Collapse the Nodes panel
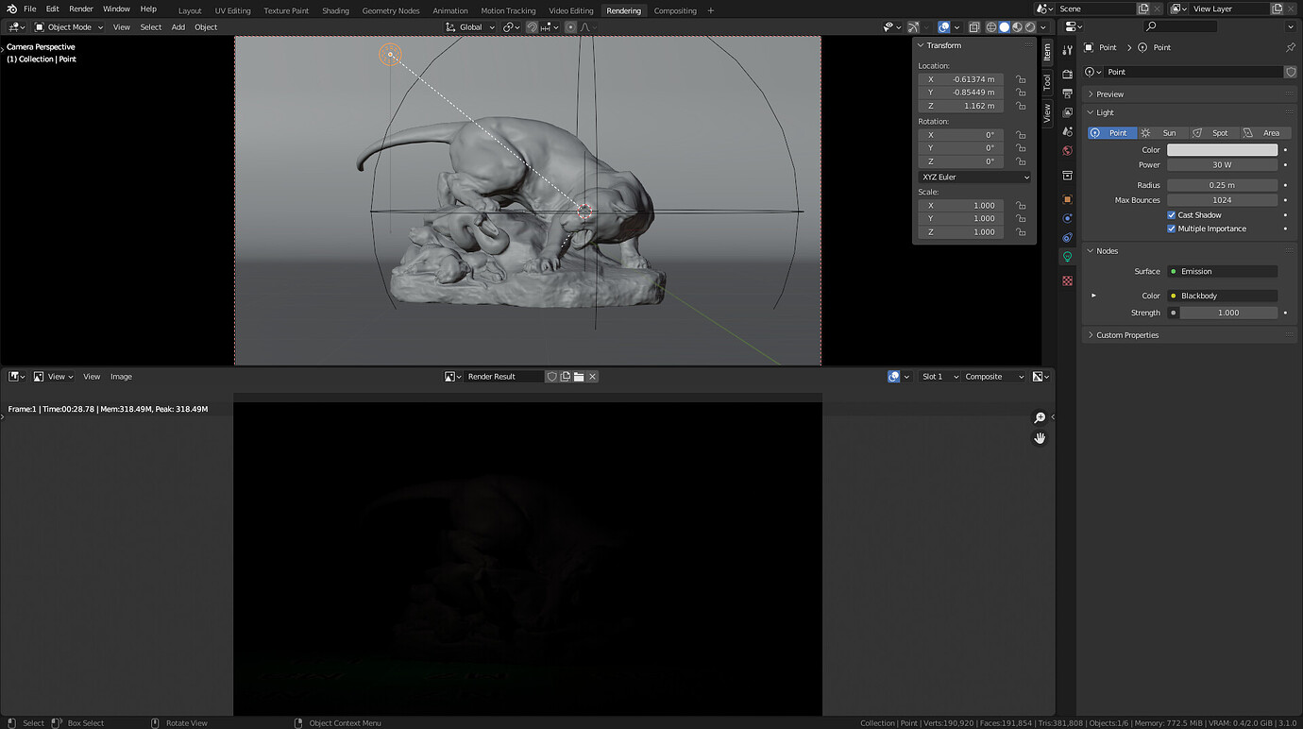The height and width of the screenshot is (729, 1303). click(1190, 251)
